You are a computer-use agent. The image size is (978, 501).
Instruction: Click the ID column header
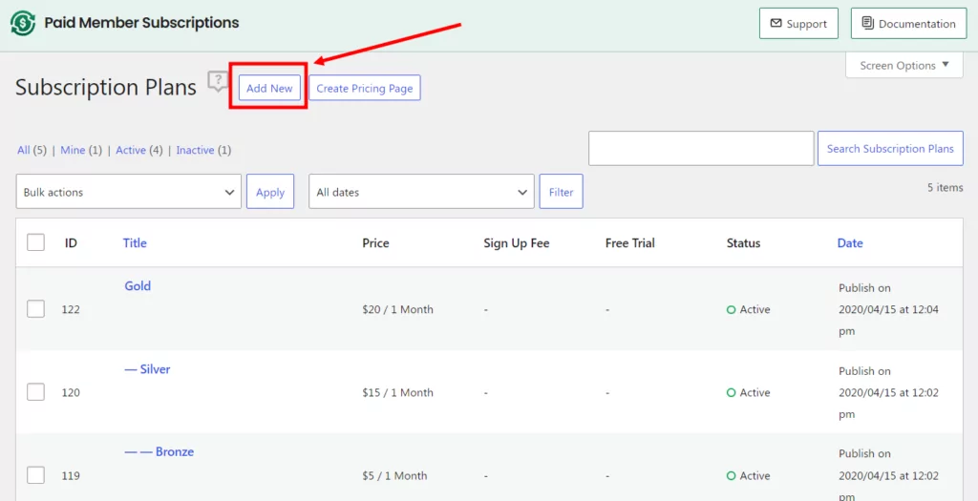tap(71, 243)
